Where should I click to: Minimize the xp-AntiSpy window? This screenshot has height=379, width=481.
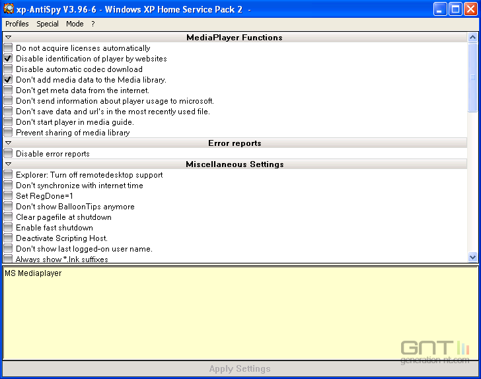(x=440, y=9)
